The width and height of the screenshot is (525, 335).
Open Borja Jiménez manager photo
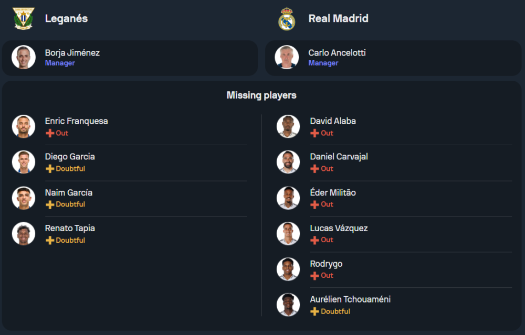(24, 57)
